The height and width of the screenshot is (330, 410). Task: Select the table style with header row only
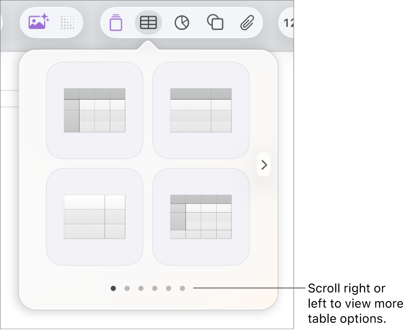[x=201, y=110]
